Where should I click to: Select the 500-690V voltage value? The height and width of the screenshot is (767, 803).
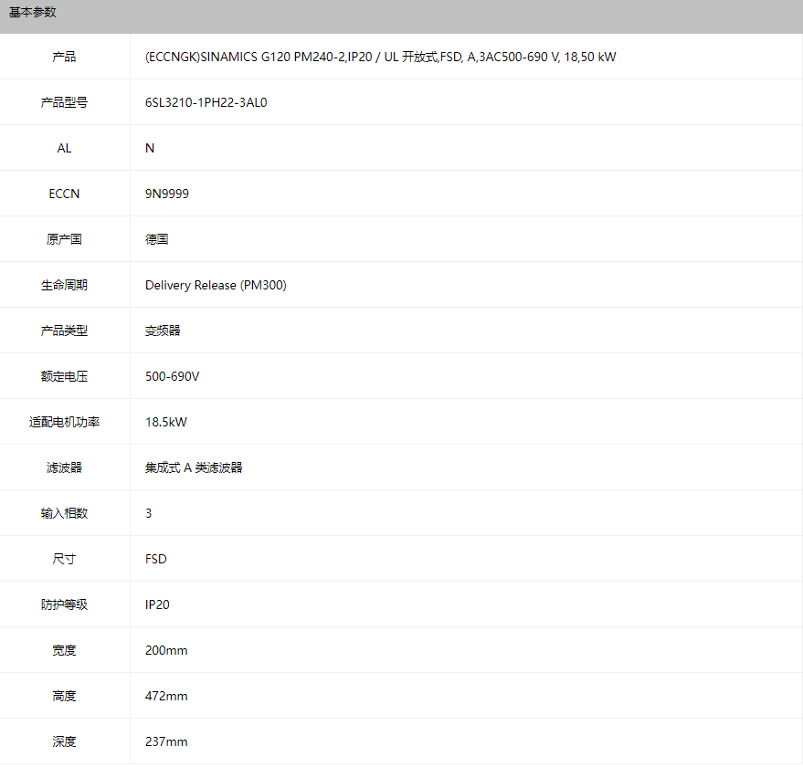pos(172,376)
